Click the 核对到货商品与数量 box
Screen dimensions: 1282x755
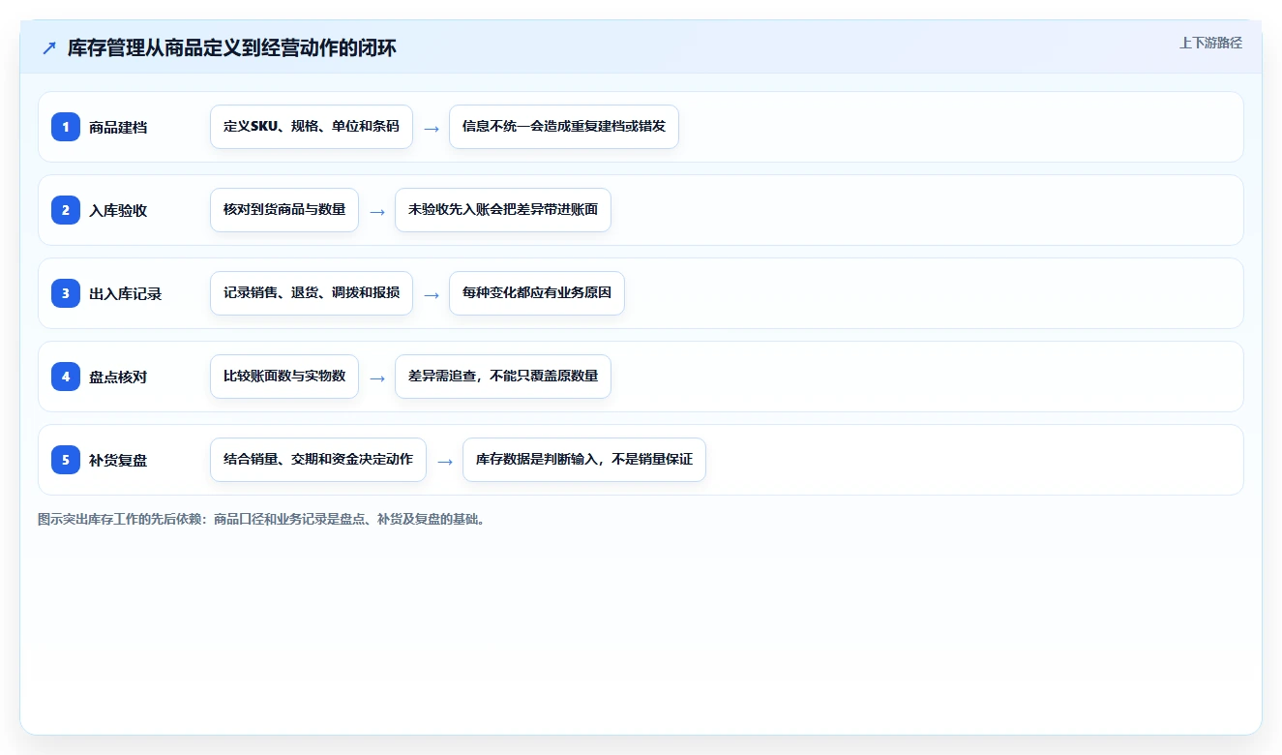point(284,210)
